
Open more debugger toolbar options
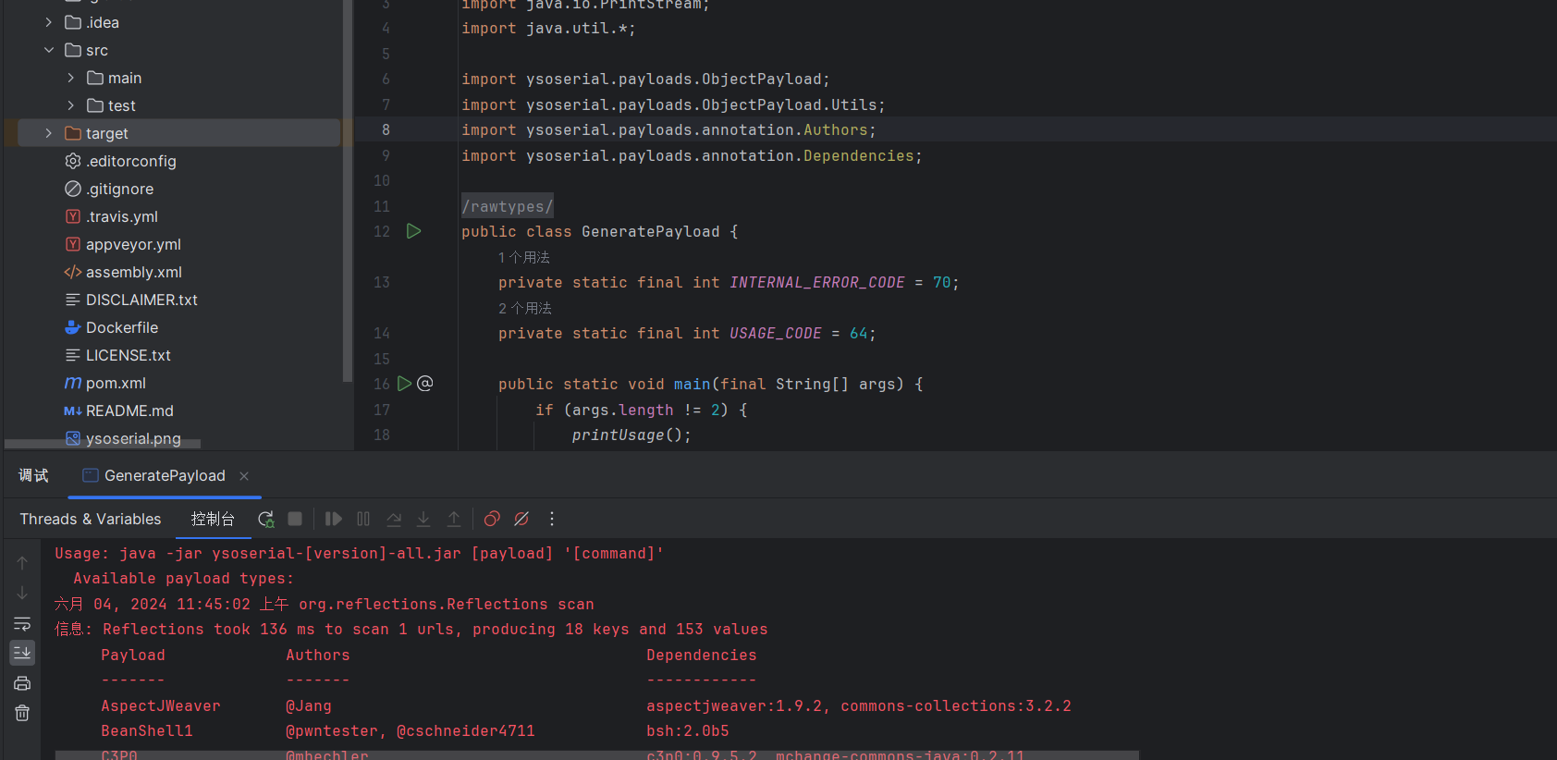(x=552, y=519)
